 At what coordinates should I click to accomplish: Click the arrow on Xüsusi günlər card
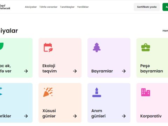(x=75, y=116)
